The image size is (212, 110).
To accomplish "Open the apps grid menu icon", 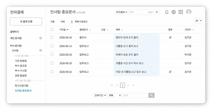I will coord(181,12).
